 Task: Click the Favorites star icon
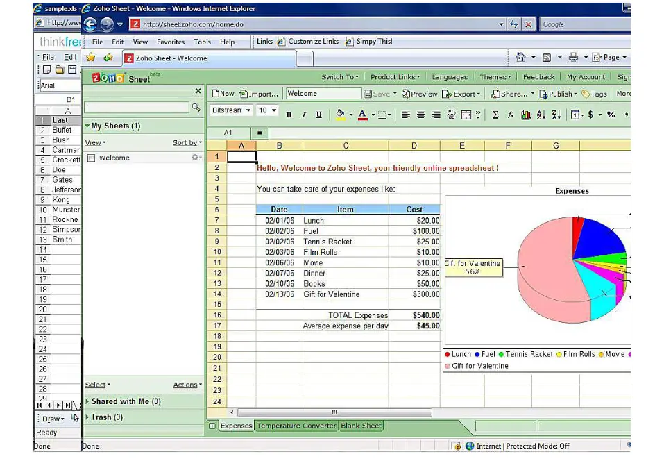point(91,57)
